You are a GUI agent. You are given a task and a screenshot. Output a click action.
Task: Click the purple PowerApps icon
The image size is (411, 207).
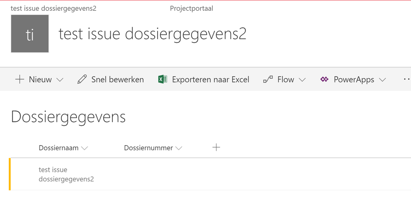[x=324, y=80]
